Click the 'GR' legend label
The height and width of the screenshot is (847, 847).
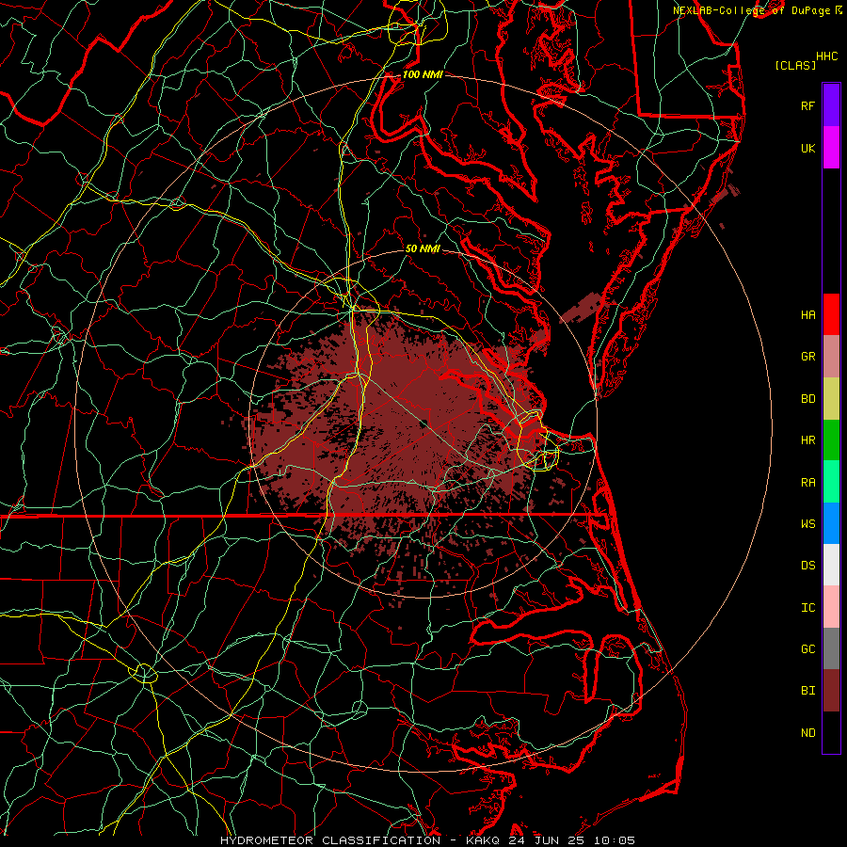807,357
